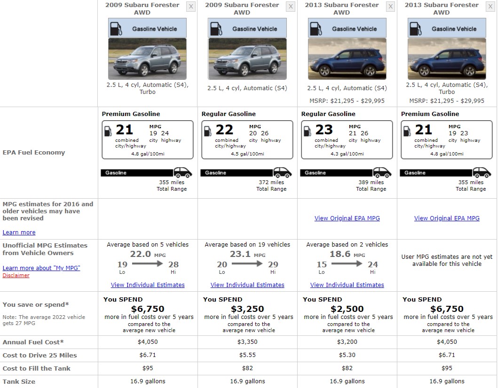Screen dimensions: 498x388
Task: Click the 'User MPG estimates are not yet available' message
Action: pyautogui.click(x=447, y=260)
